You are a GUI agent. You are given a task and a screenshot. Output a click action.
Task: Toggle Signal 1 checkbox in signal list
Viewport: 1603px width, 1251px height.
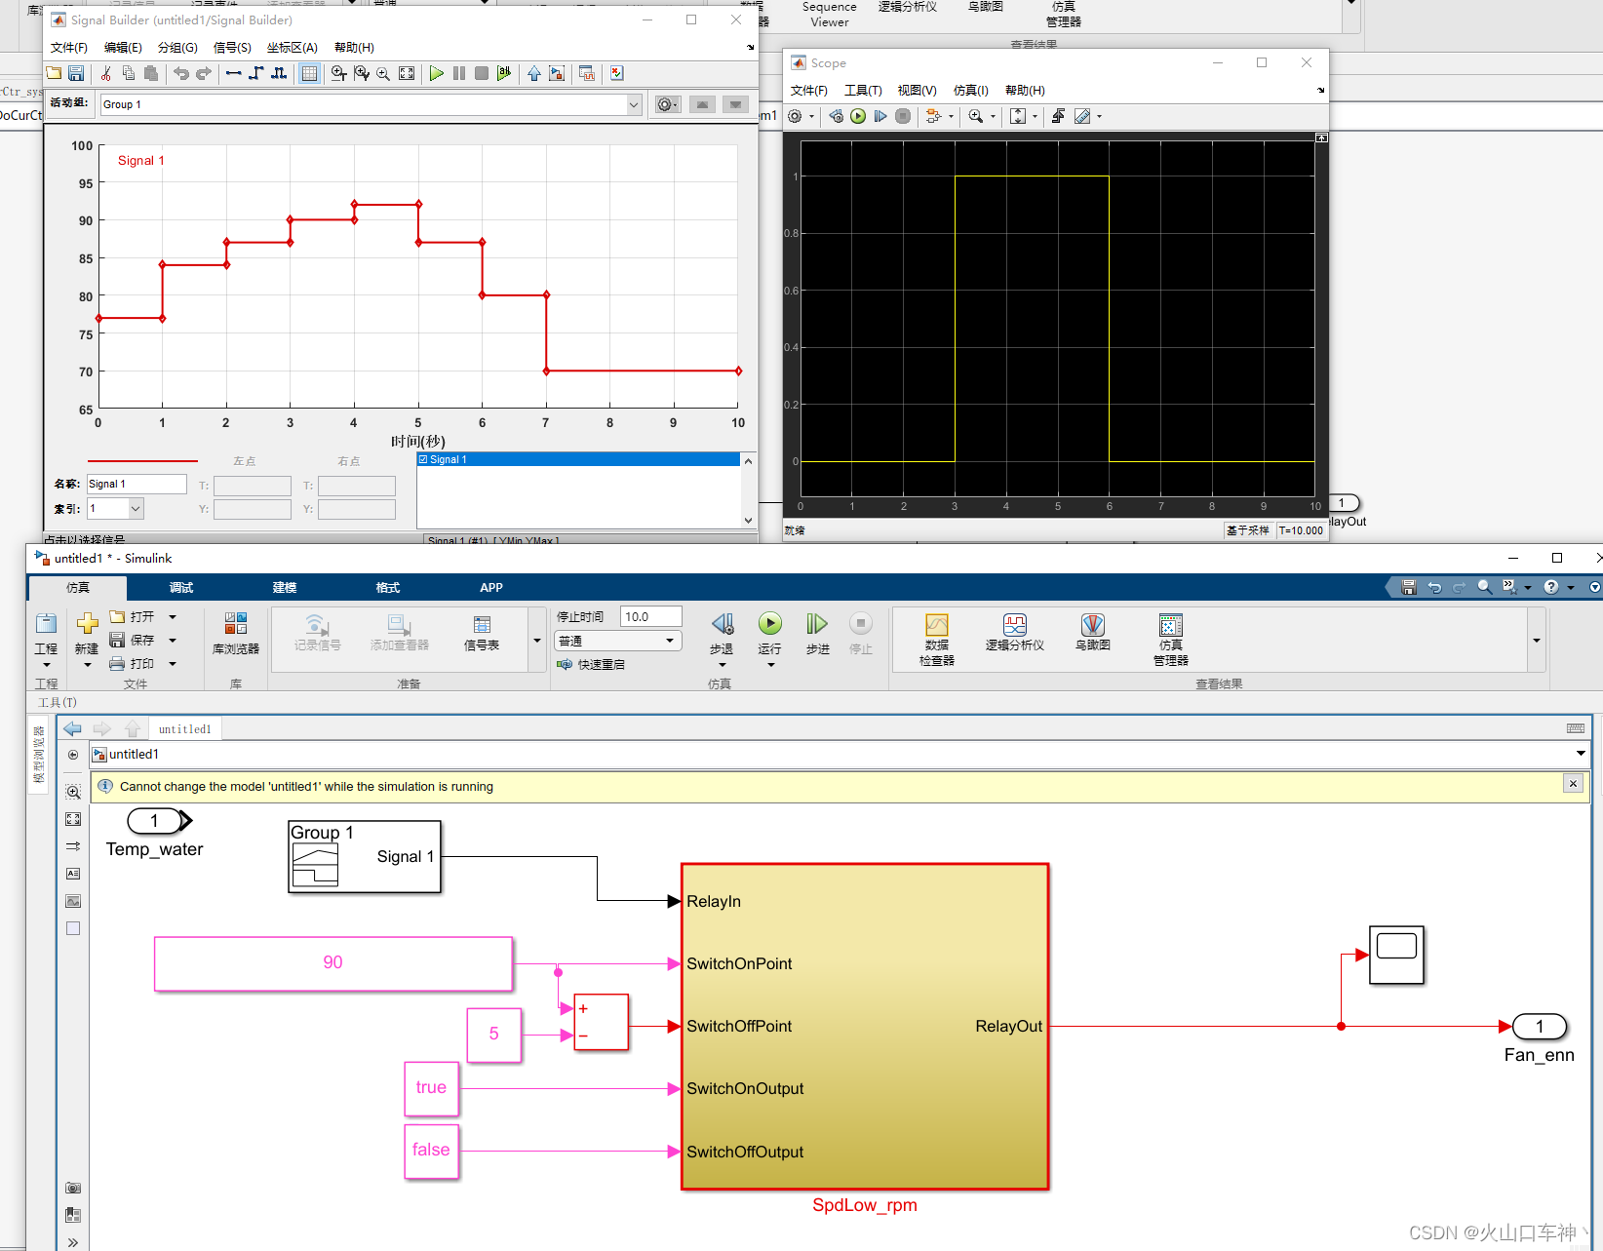point(423,459)
